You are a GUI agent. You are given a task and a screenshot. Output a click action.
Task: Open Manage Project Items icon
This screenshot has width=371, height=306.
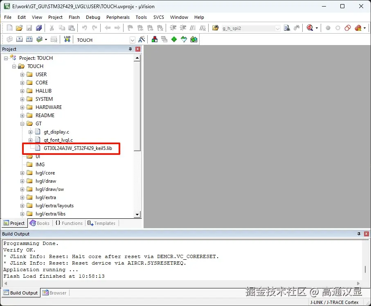pyautogui.click(x=155, y=39)
